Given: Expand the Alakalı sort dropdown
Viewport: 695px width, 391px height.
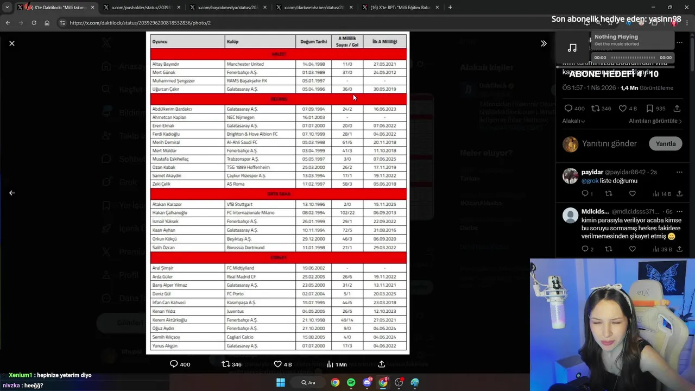Looking at the screenshot, I should [x=573, y=121].
